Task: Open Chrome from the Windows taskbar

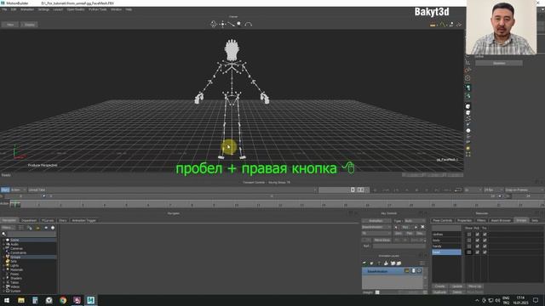Action: pos(63,300)
